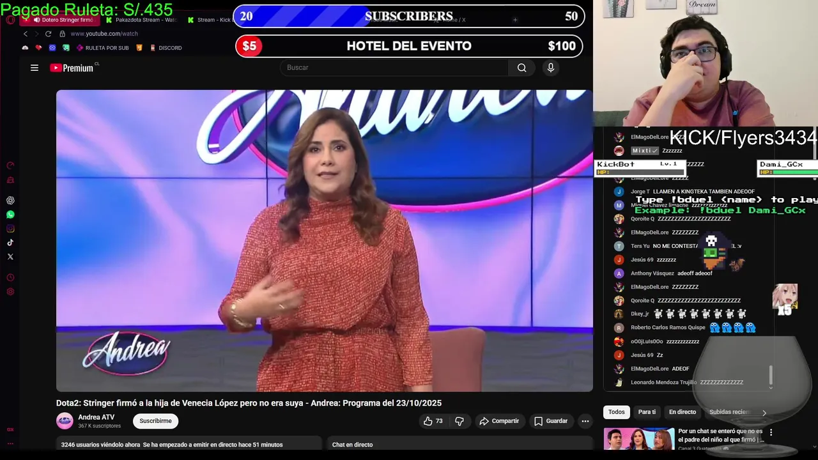Image resolution: width=818 pixels, height=460 pixels.
Task: Open the orange HTML5 bookmark icon
Action: pos(139,48)
